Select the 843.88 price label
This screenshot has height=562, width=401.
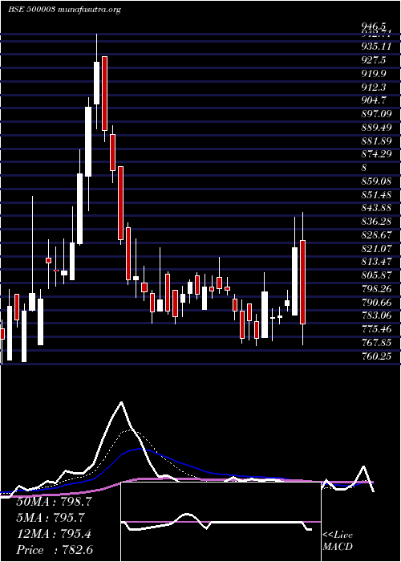click(x=375, y=208)
